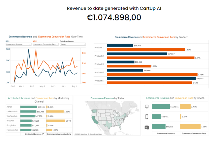Click the 2020 Mapbox attribution link
216x149 pixels.
(81, 134)
